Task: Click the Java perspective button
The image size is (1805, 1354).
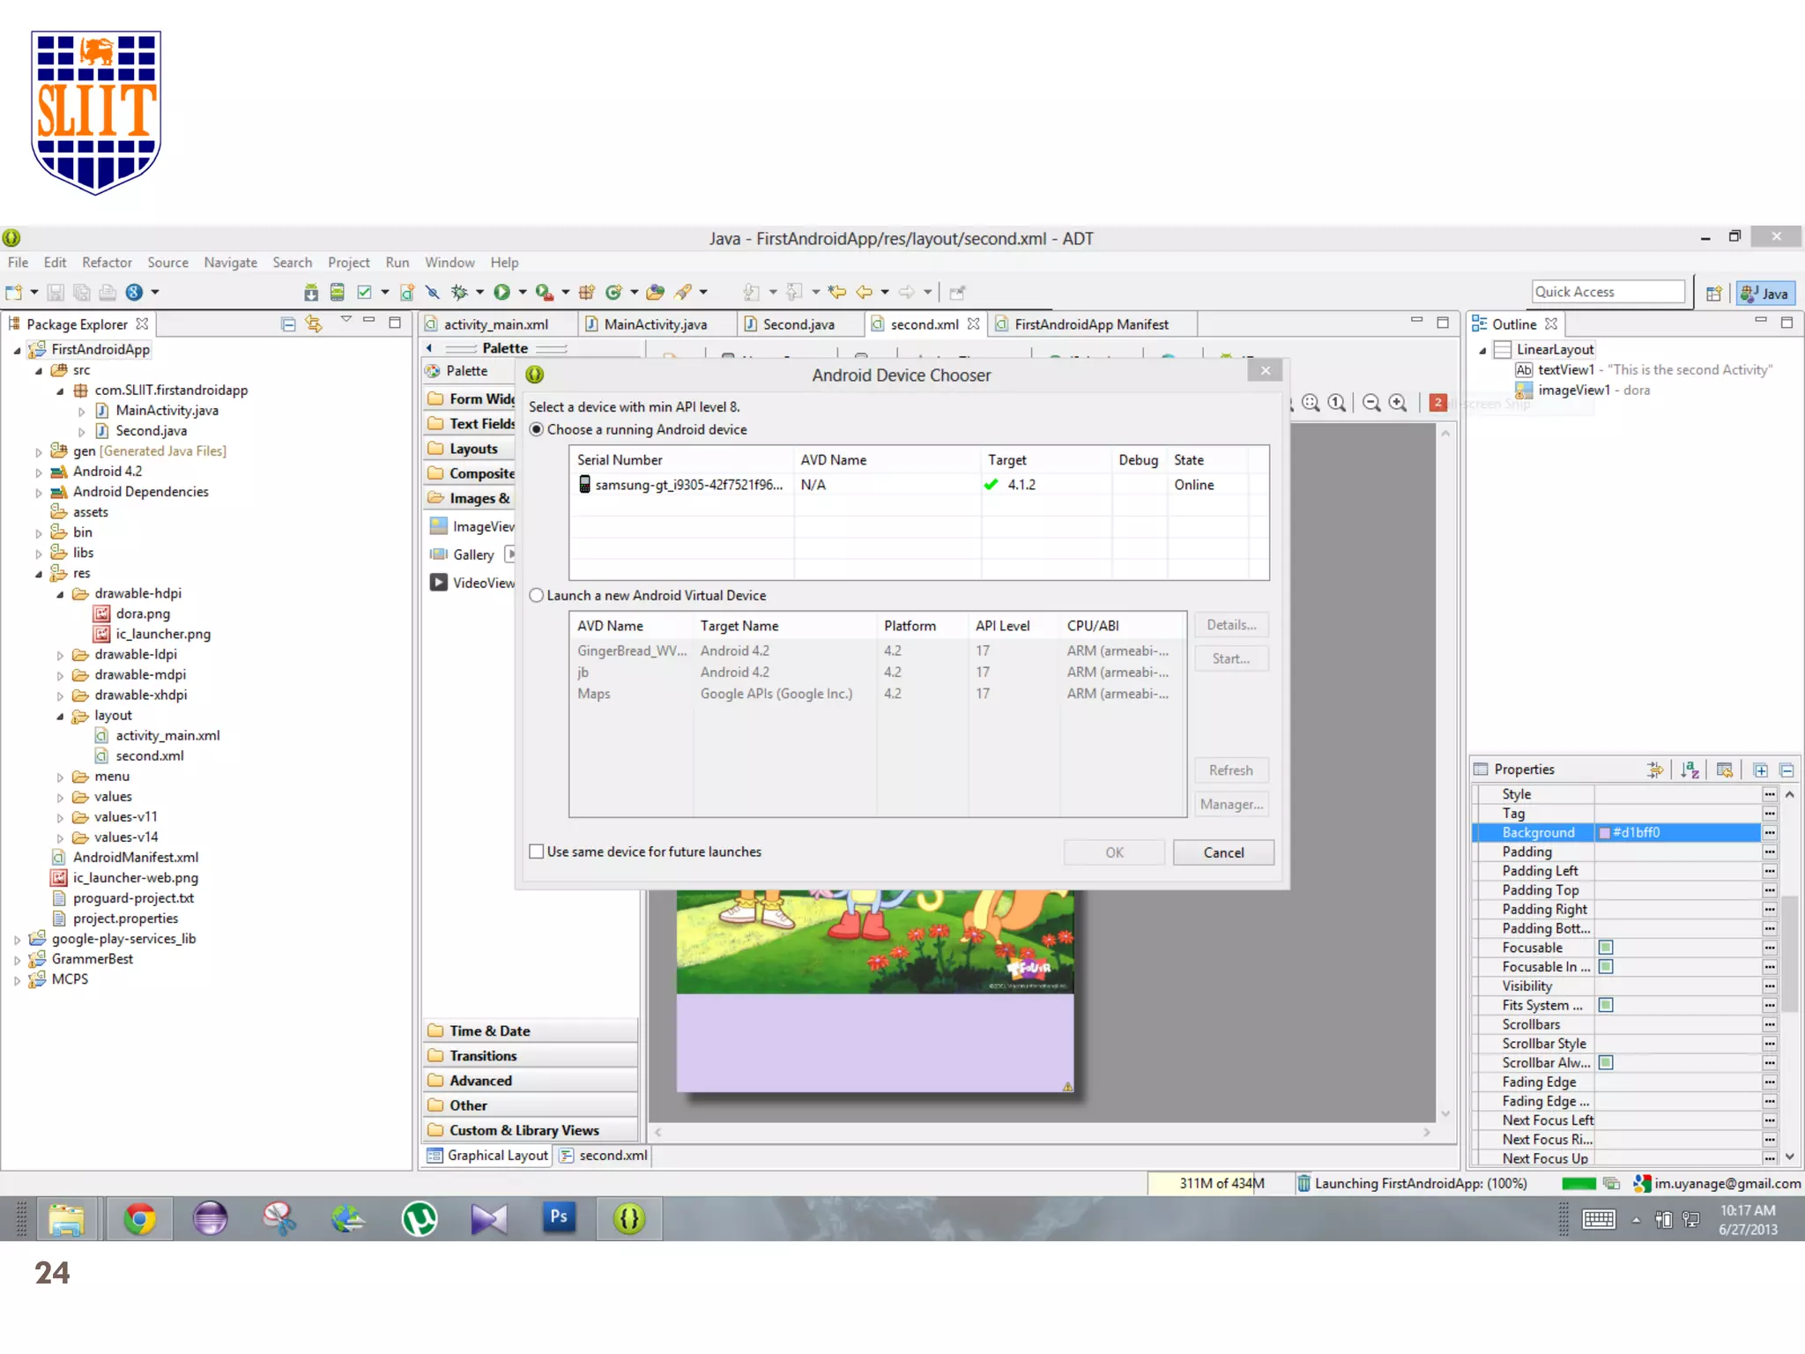Action: click(1766, 294)
